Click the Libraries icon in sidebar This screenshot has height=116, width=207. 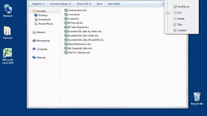pos(34,32)
